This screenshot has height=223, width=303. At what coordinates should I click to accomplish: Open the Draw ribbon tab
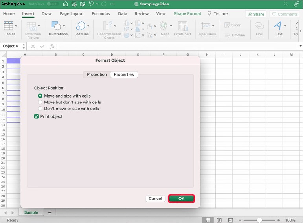coord(47,13)
